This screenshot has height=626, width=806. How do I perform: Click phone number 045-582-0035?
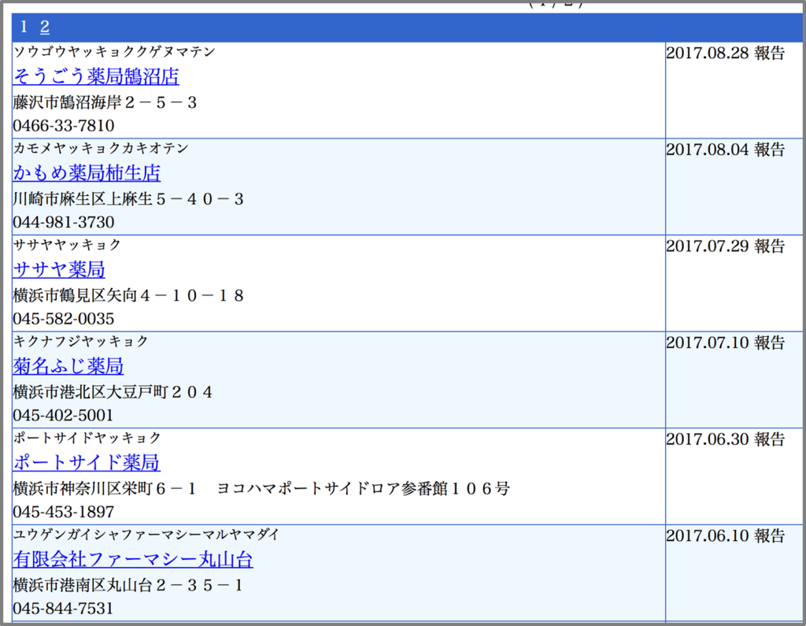pos(64,319)
